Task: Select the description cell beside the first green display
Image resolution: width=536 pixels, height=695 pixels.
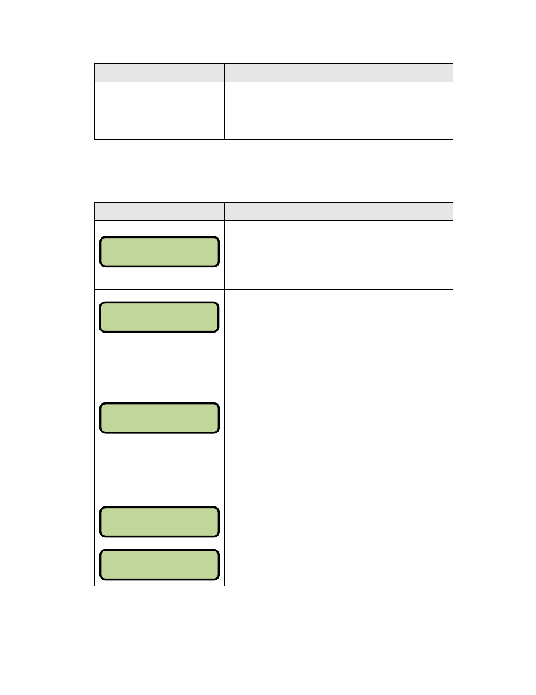Action: [339, 255]
